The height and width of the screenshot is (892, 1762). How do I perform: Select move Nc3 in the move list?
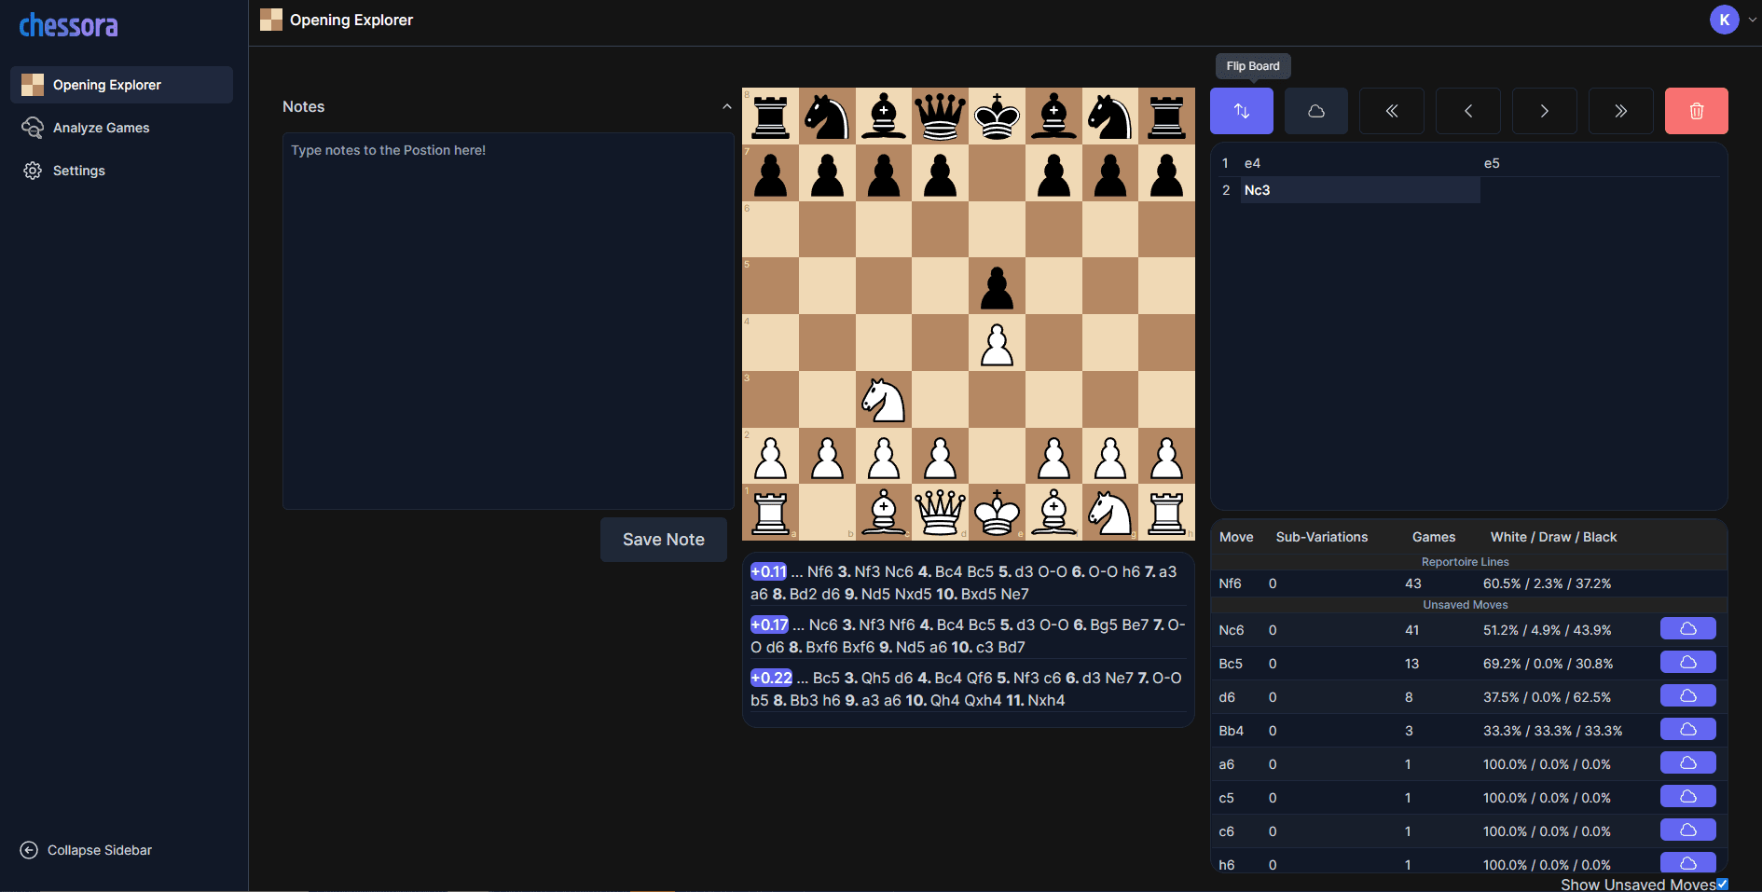pos(1258,190)
